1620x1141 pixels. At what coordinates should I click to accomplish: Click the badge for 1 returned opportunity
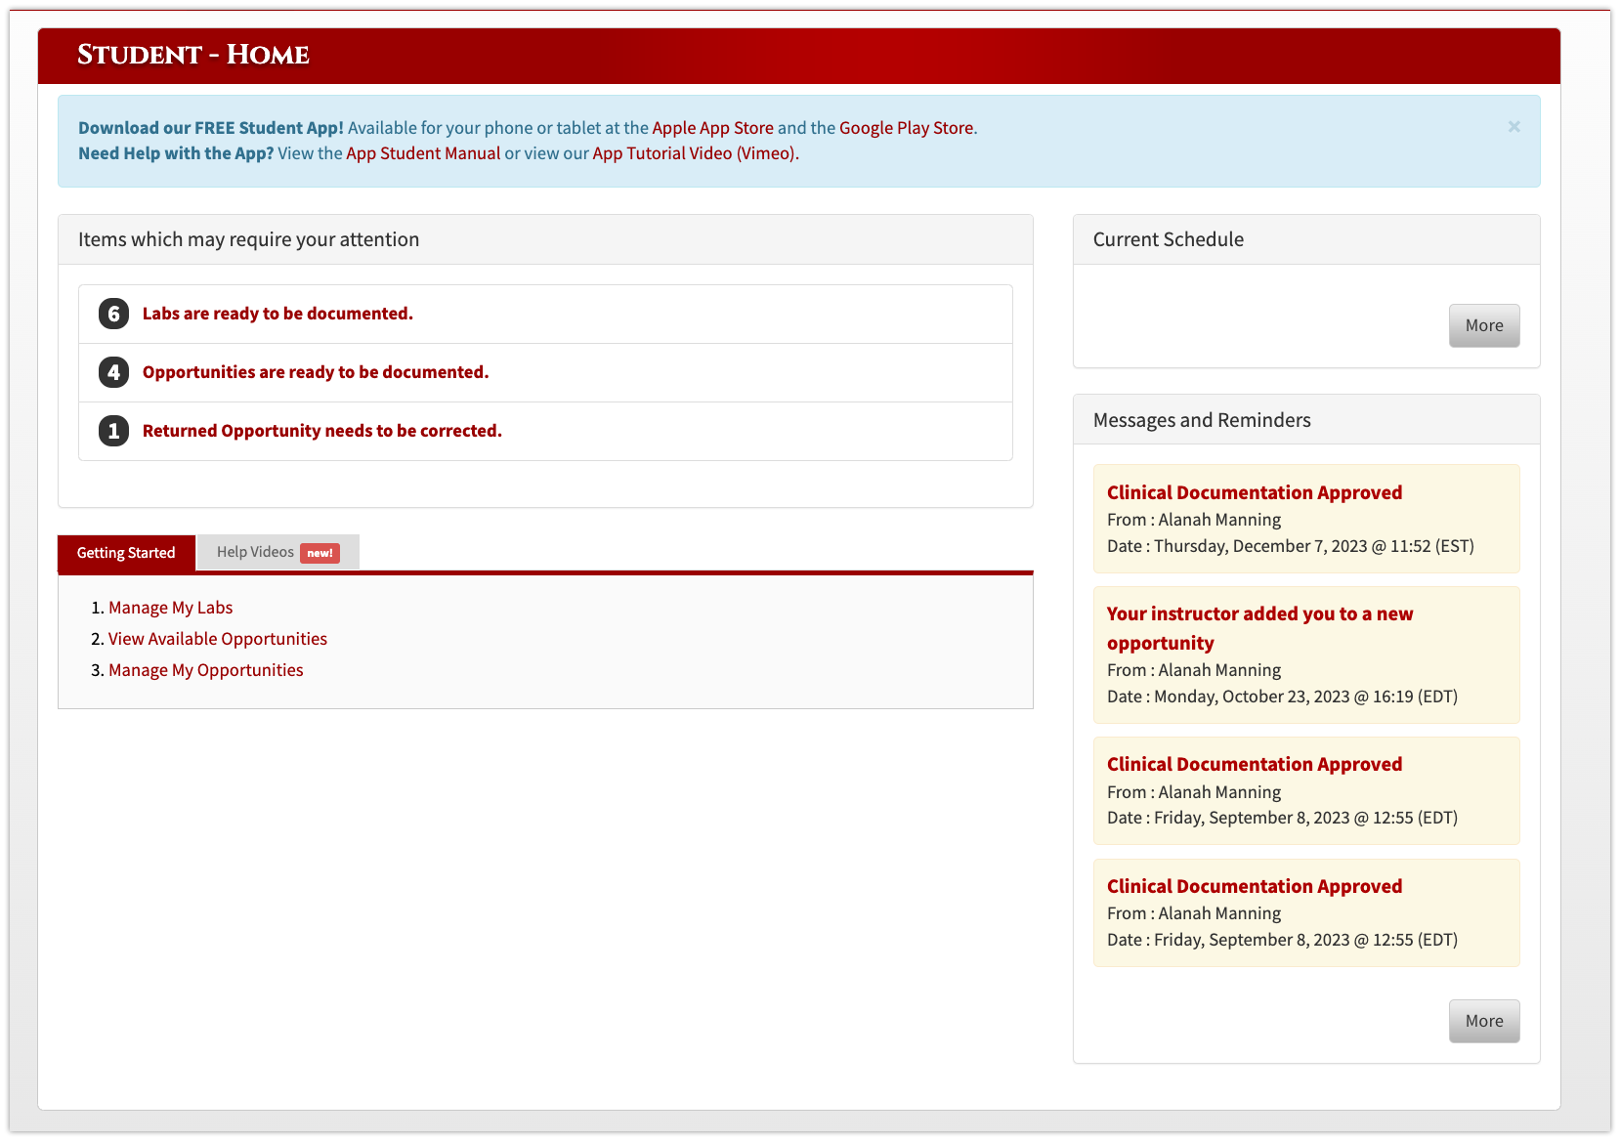click(x=112, y=430)
